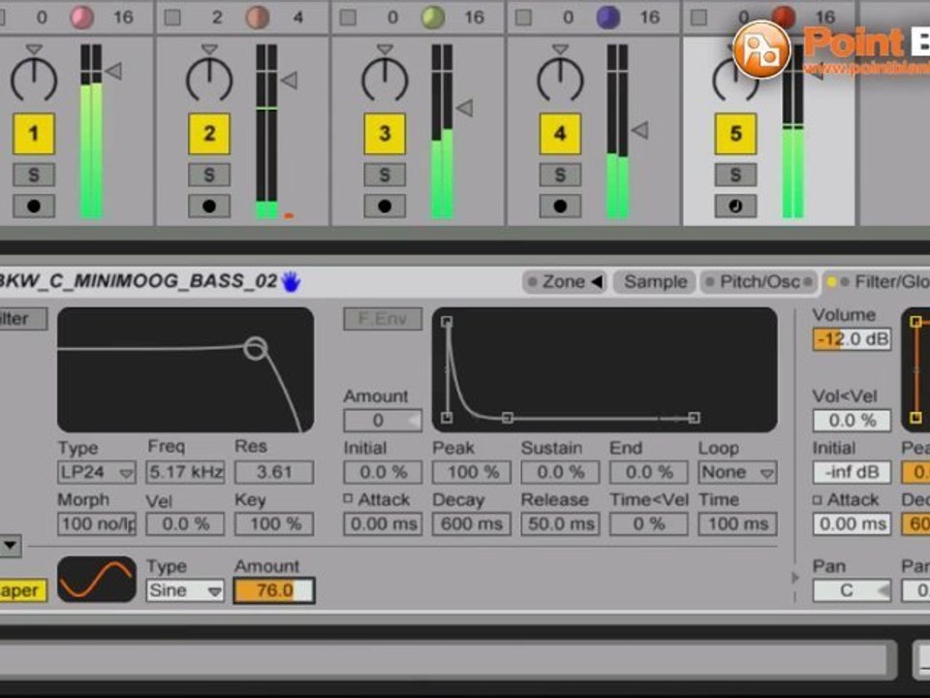Open the Morph 100 no/lp field

coord(97,524)
